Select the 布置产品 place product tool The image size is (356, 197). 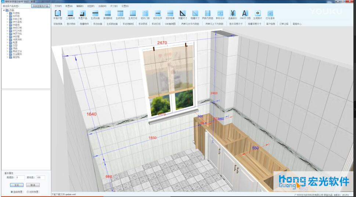click(x=83, y=14)
